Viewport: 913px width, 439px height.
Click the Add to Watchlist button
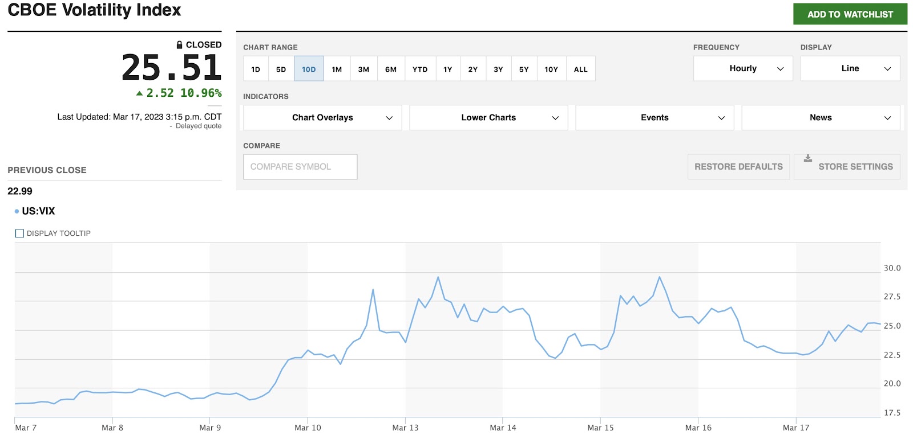click(x=850, y=14)
